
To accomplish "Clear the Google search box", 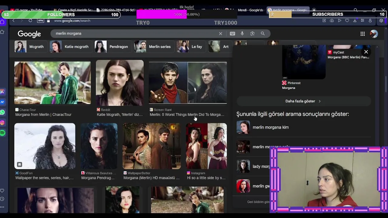I will (x=220, y=34).
